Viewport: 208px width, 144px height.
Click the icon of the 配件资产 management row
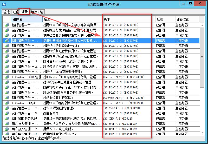(x=7, y=56)
